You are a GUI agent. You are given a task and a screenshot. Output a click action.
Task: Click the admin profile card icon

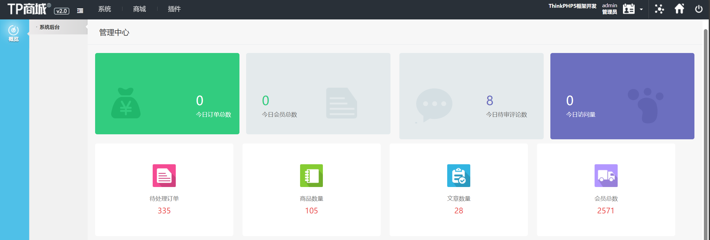coord(629,9)
